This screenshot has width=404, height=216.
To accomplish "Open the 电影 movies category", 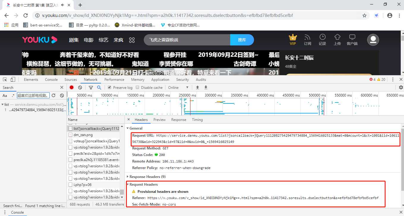I will pyautogui.click(x=89, y=40).
